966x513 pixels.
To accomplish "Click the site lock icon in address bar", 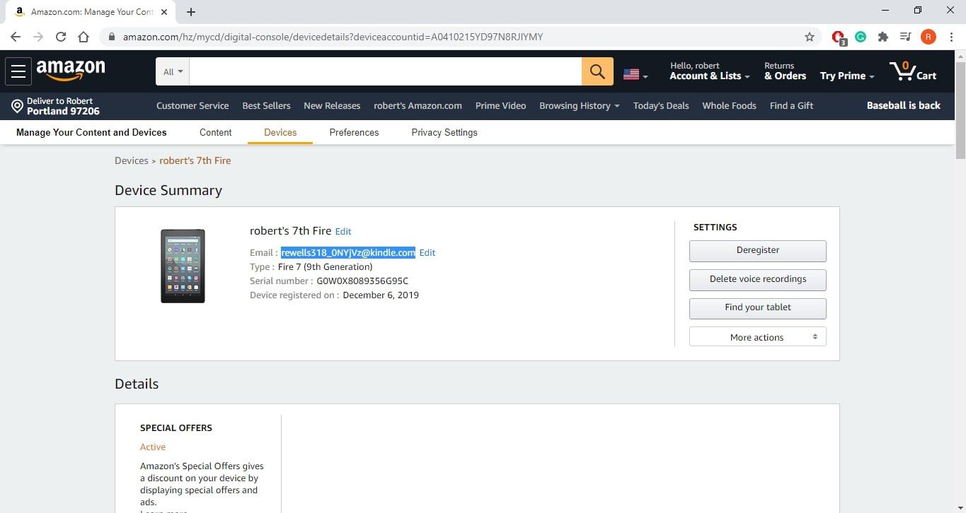I will [111, 37].
